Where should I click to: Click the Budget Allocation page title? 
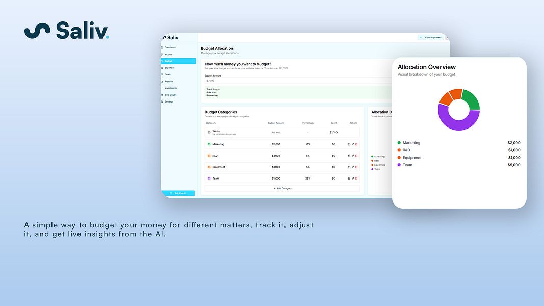(217, 48)
